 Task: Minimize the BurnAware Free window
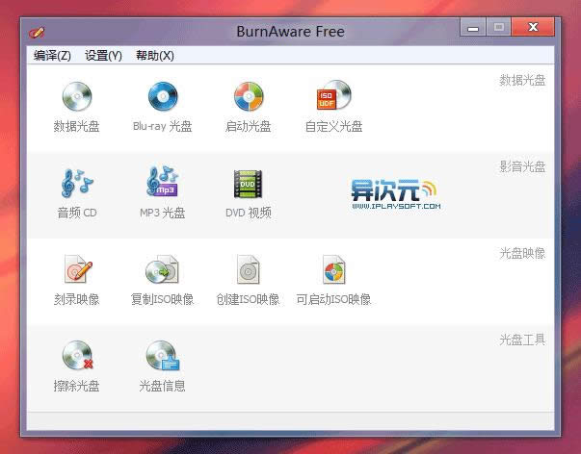[473, 27]
